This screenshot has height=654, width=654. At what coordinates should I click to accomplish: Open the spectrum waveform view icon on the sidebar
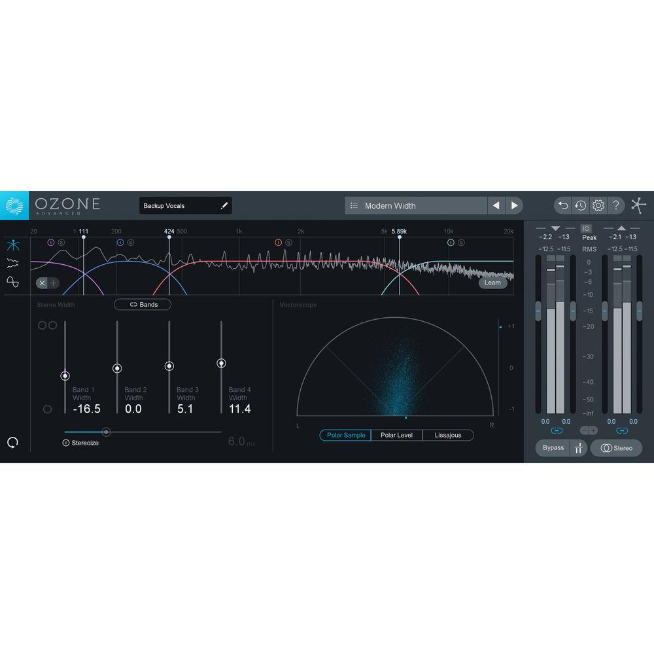pyautogui.click(x=14, y=263)
